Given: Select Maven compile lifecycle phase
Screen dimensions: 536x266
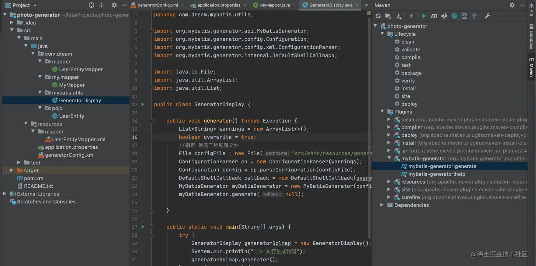Looking at the screenshot, I should tap(411, 57).
